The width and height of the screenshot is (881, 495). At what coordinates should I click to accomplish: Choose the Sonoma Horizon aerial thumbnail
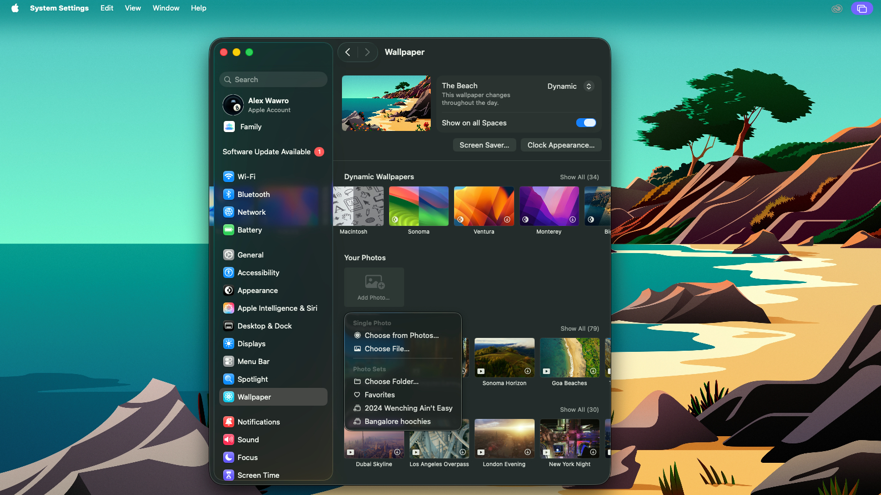tap(505, 357)
